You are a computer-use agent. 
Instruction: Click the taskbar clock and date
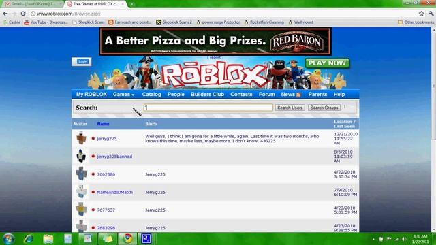coord(420,239)
